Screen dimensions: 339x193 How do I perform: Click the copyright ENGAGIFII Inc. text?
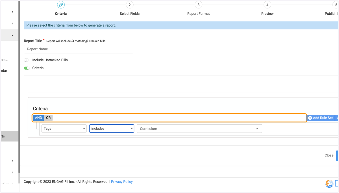[66, 182]
